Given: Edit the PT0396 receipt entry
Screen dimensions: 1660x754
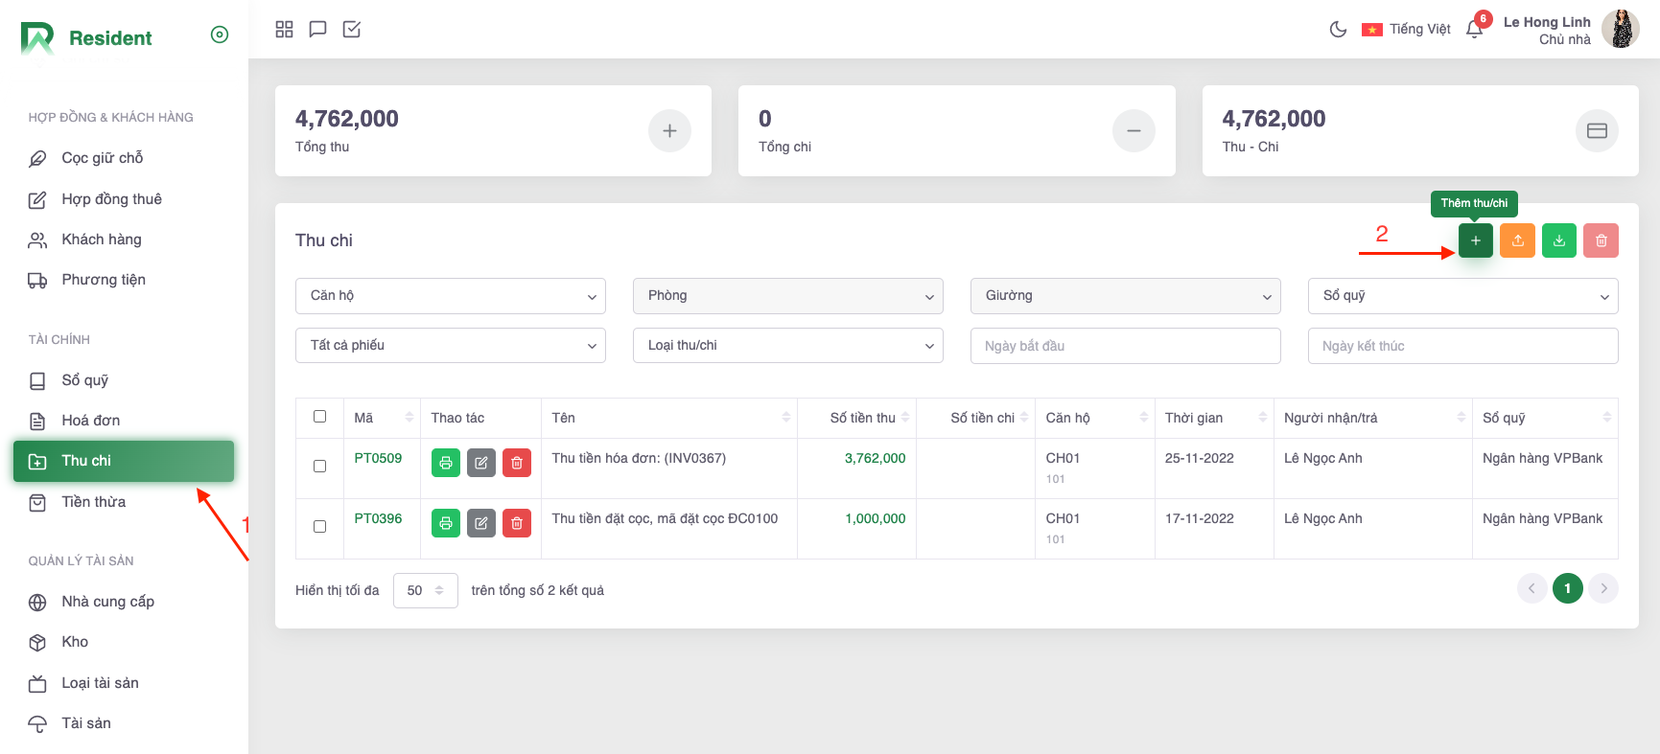Looking at the screenshot, I should pos(480,523).
